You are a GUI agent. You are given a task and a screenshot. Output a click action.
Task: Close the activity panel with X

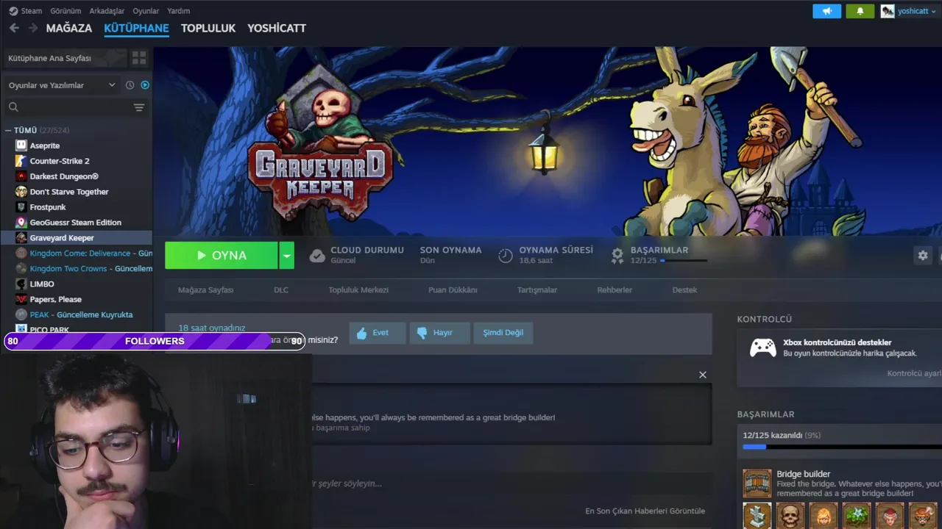tap(703, 375)
